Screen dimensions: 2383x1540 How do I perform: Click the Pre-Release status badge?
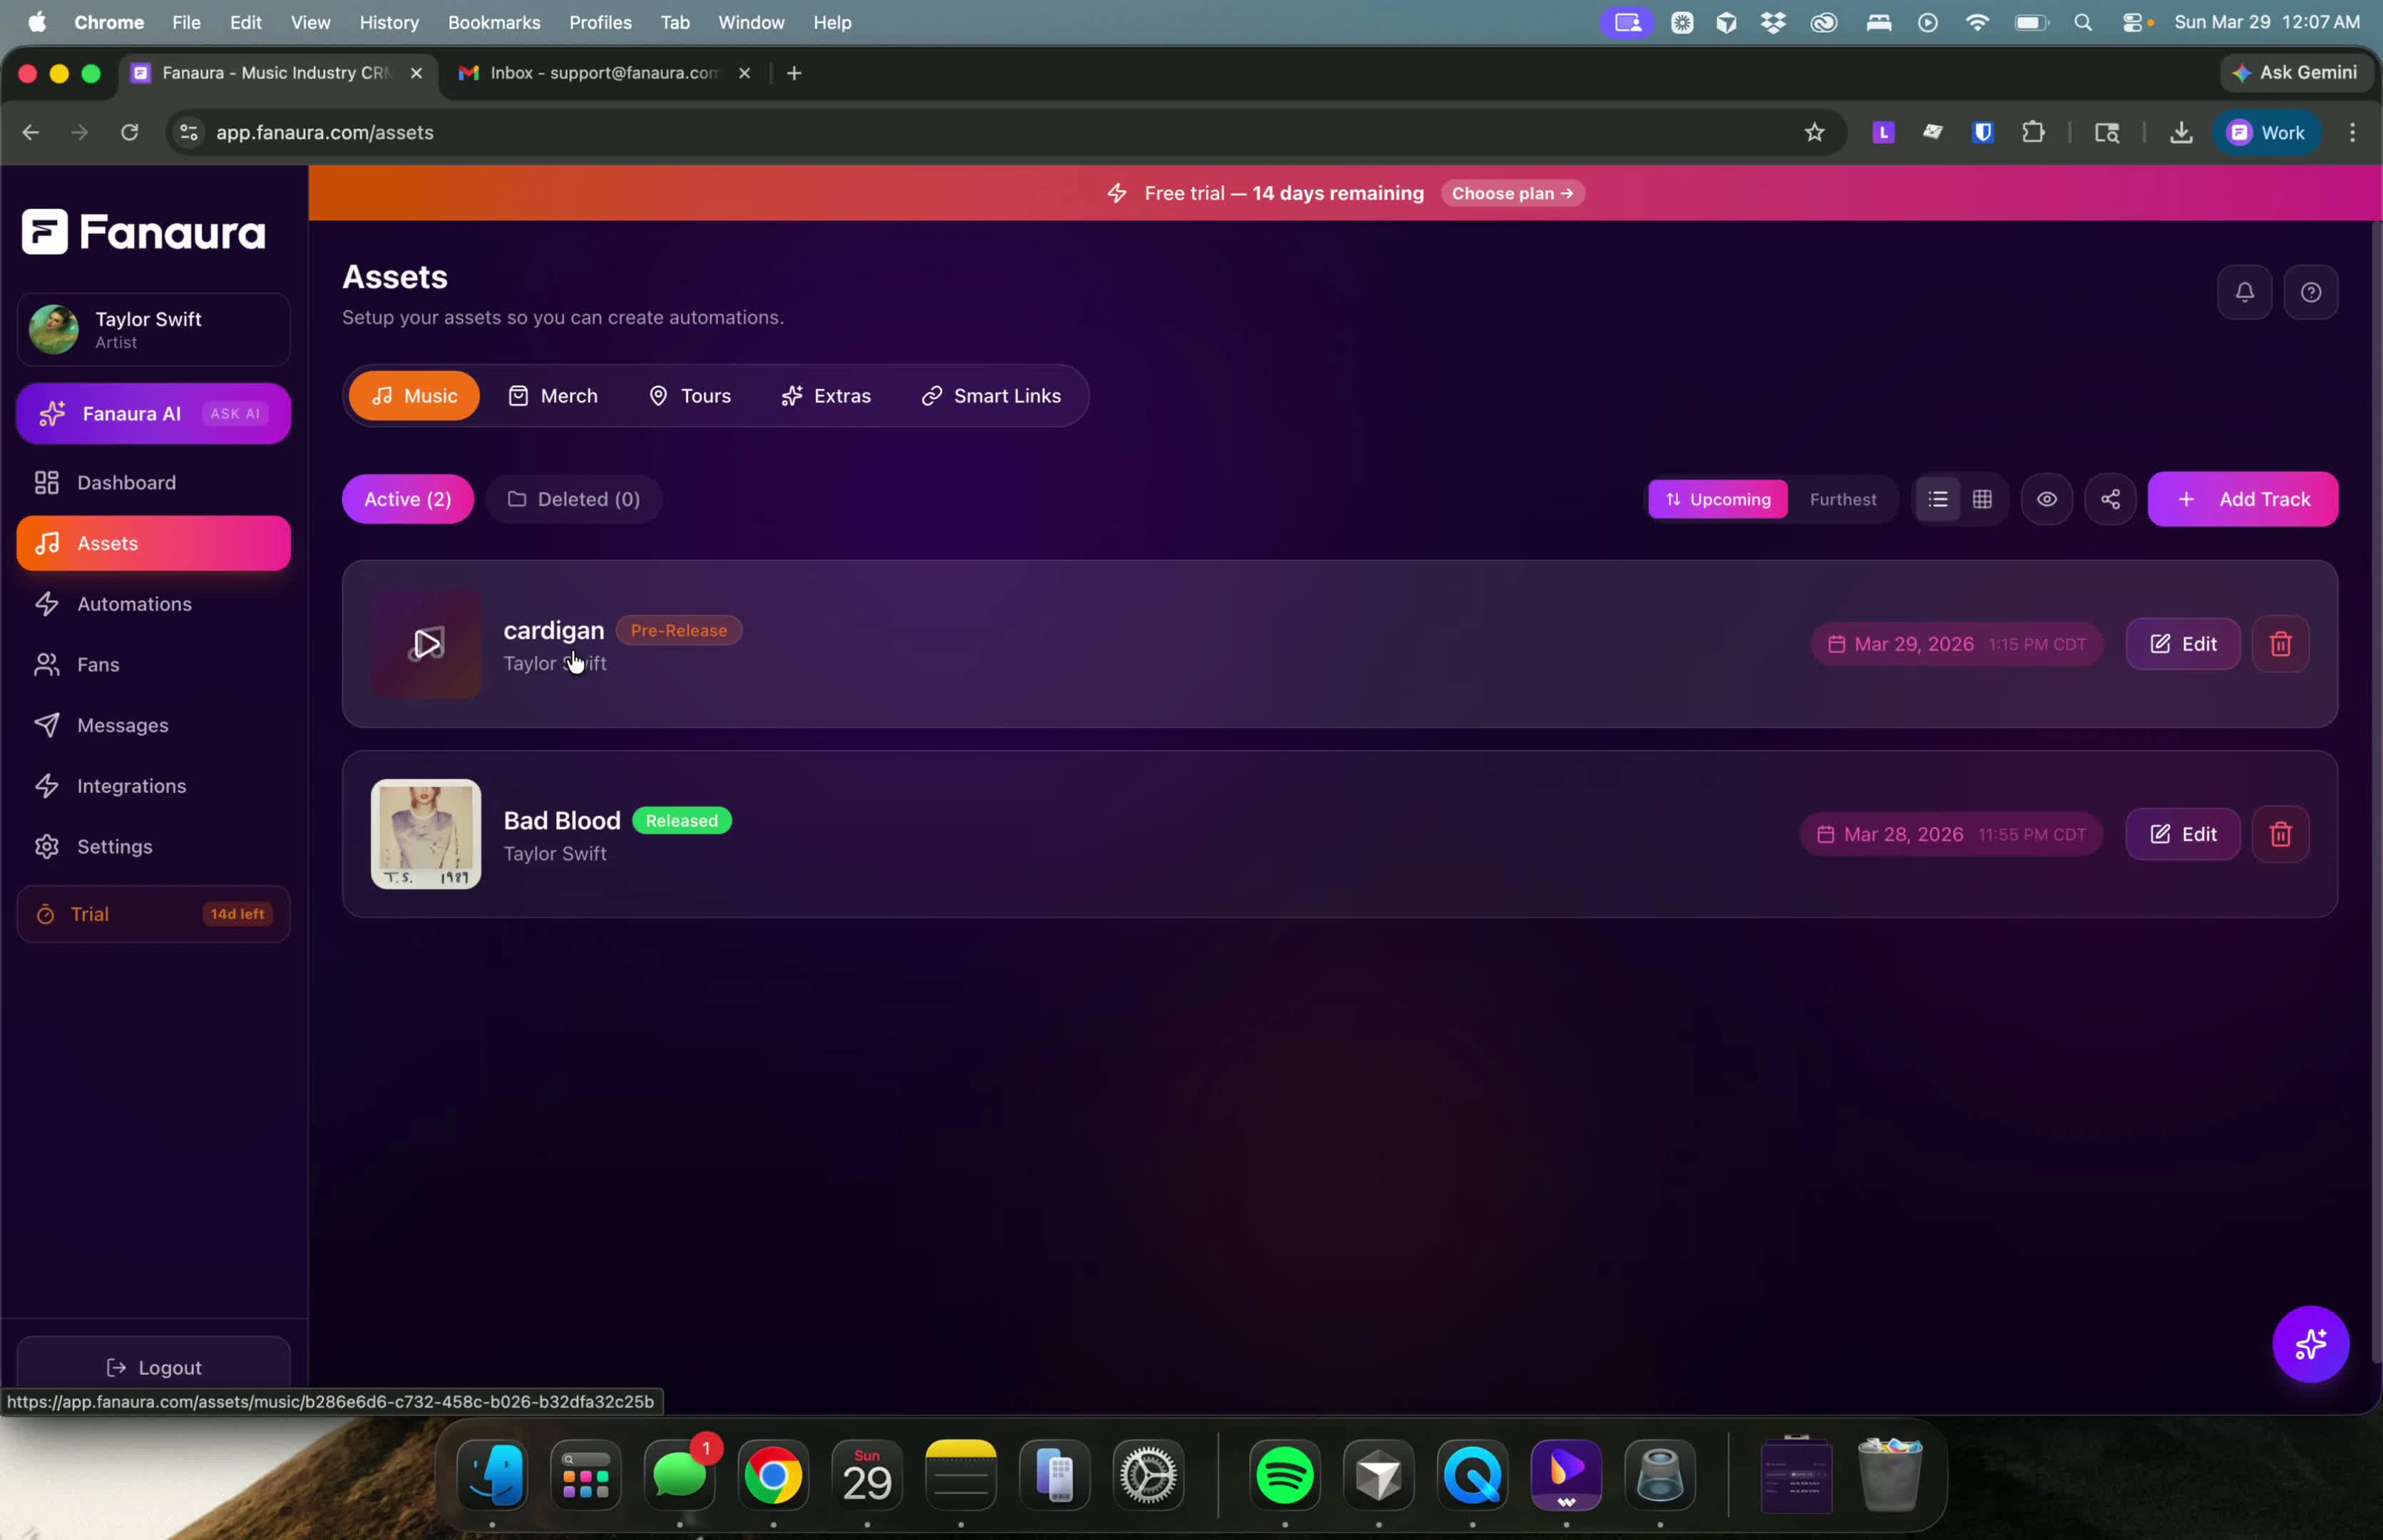[678, 631]
